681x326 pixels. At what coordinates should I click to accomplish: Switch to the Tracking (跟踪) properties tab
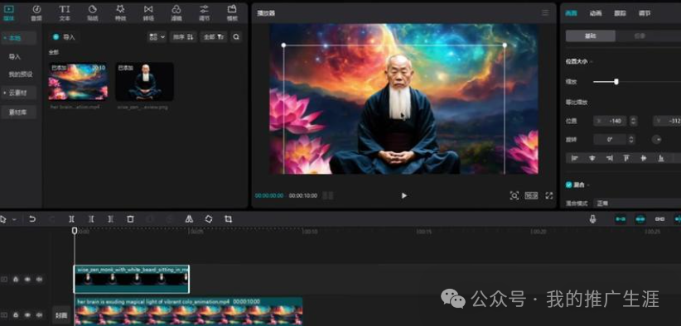tap(620, 13)
